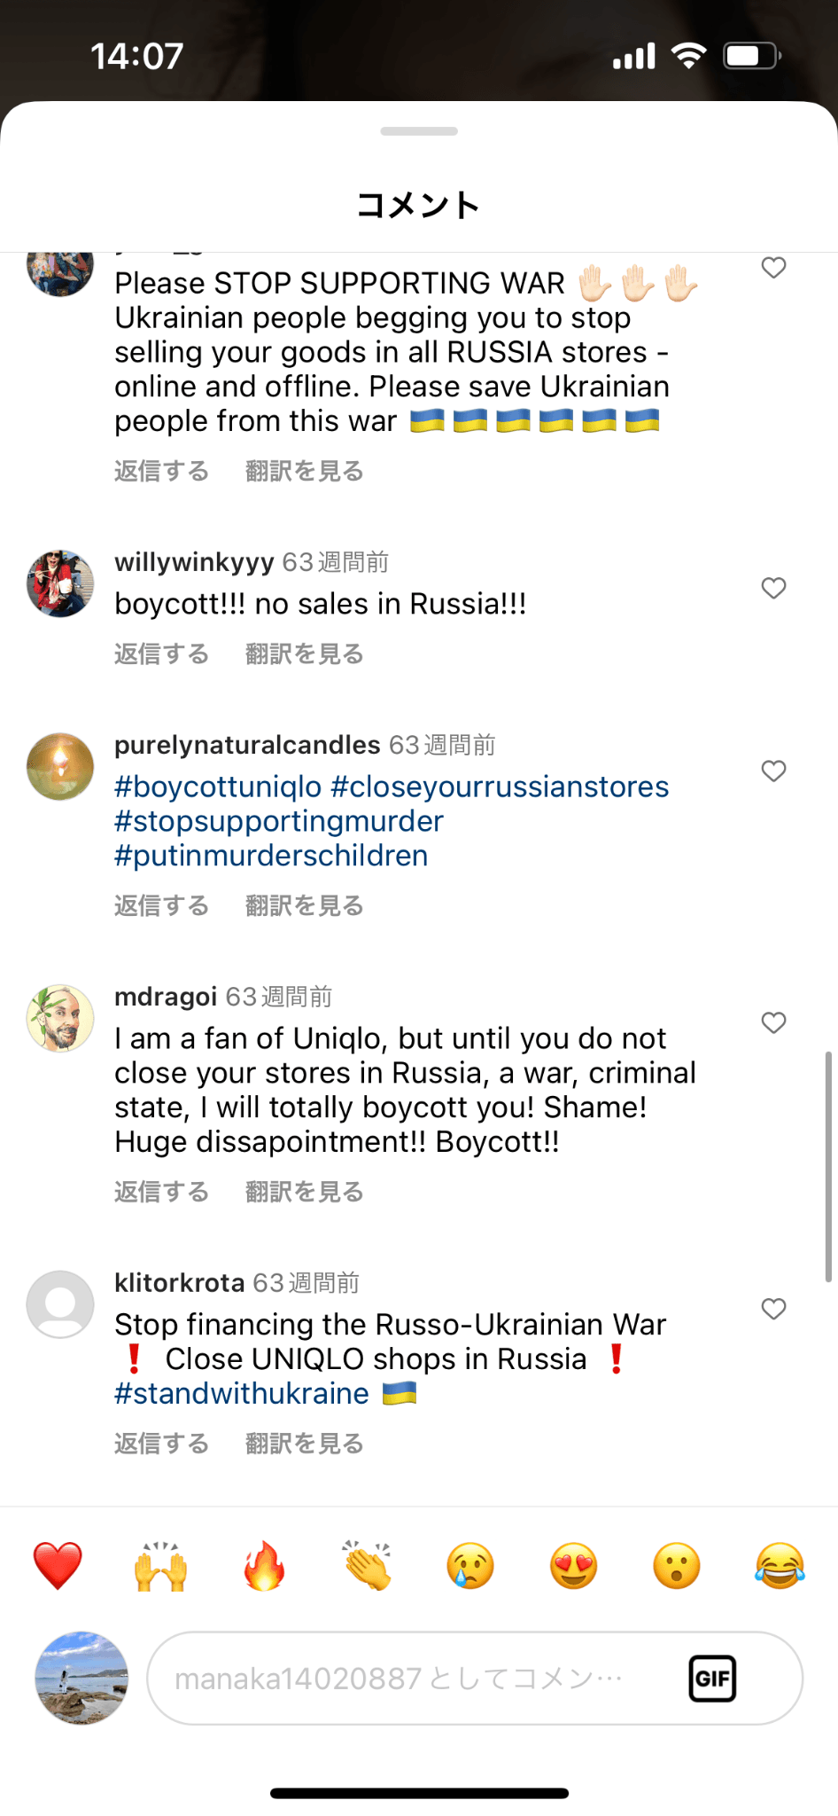
Task: Select the heart-eyes emoji reaction
Action: 573,1566
